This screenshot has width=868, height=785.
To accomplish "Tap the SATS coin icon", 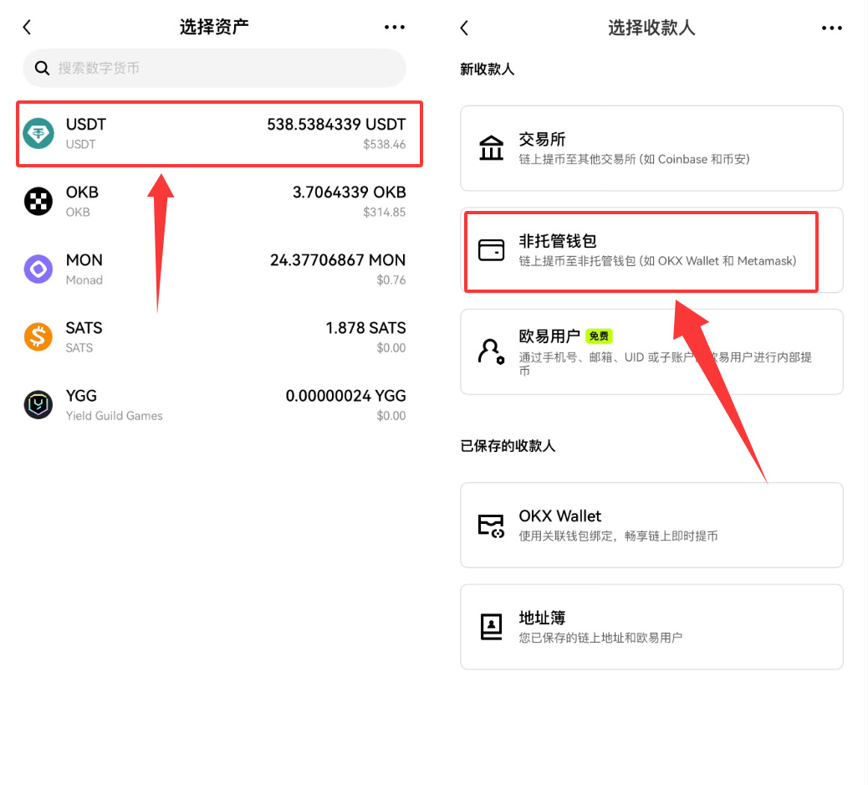I will [x=38, y=336].
